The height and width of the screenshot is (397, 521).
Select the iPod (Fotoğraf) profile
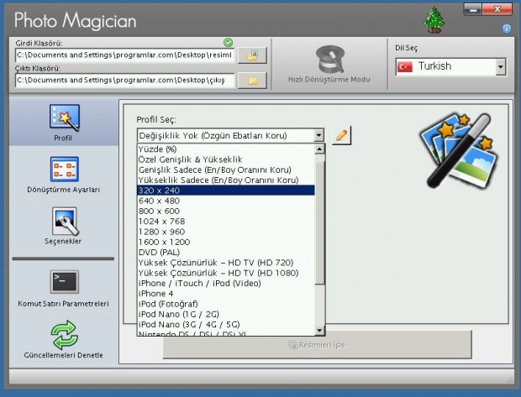225,303
